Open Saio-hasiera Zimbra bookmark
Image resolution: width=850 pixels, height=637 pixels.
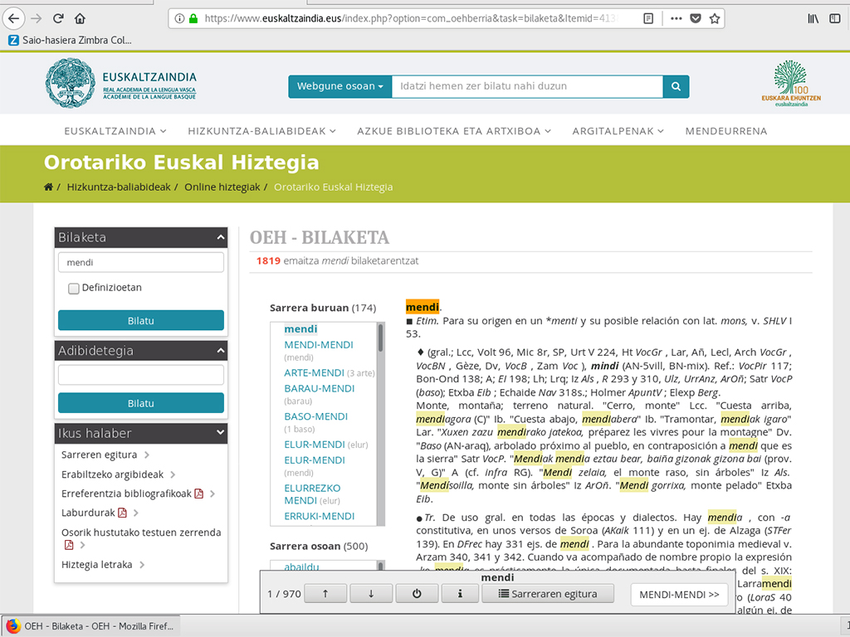[70, 40]
